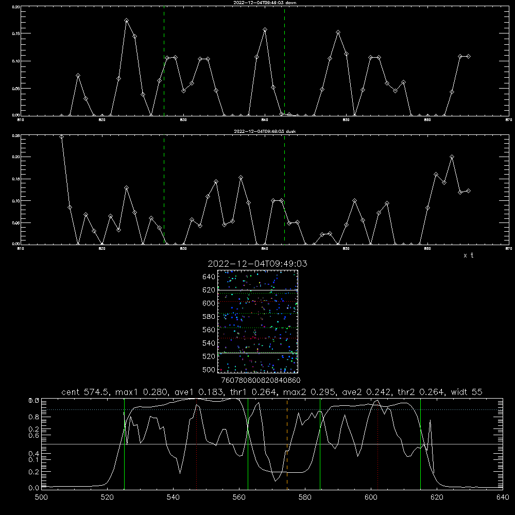The image size is (515, 515).
Task: Click top plot y-axis label 0.05
Action: click(16, 89)
